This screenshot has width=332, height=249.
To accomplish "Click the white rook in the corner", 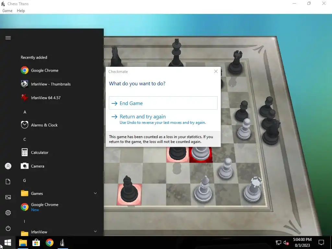I will pyautogui.click(x=253, y=190).
